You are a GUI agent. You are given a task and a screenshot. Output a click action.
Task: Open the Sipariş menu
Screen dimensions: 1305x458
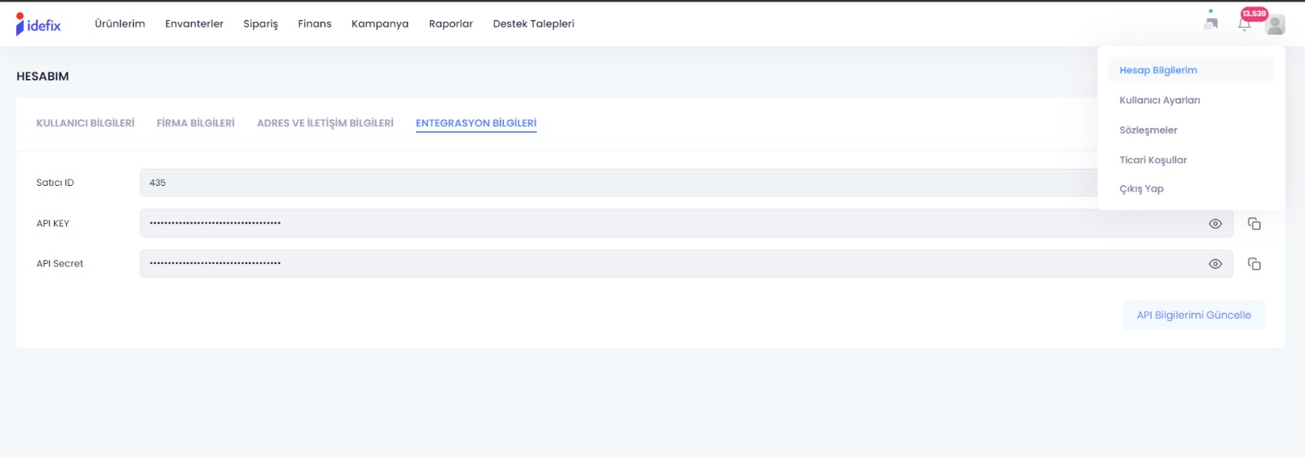261,24
